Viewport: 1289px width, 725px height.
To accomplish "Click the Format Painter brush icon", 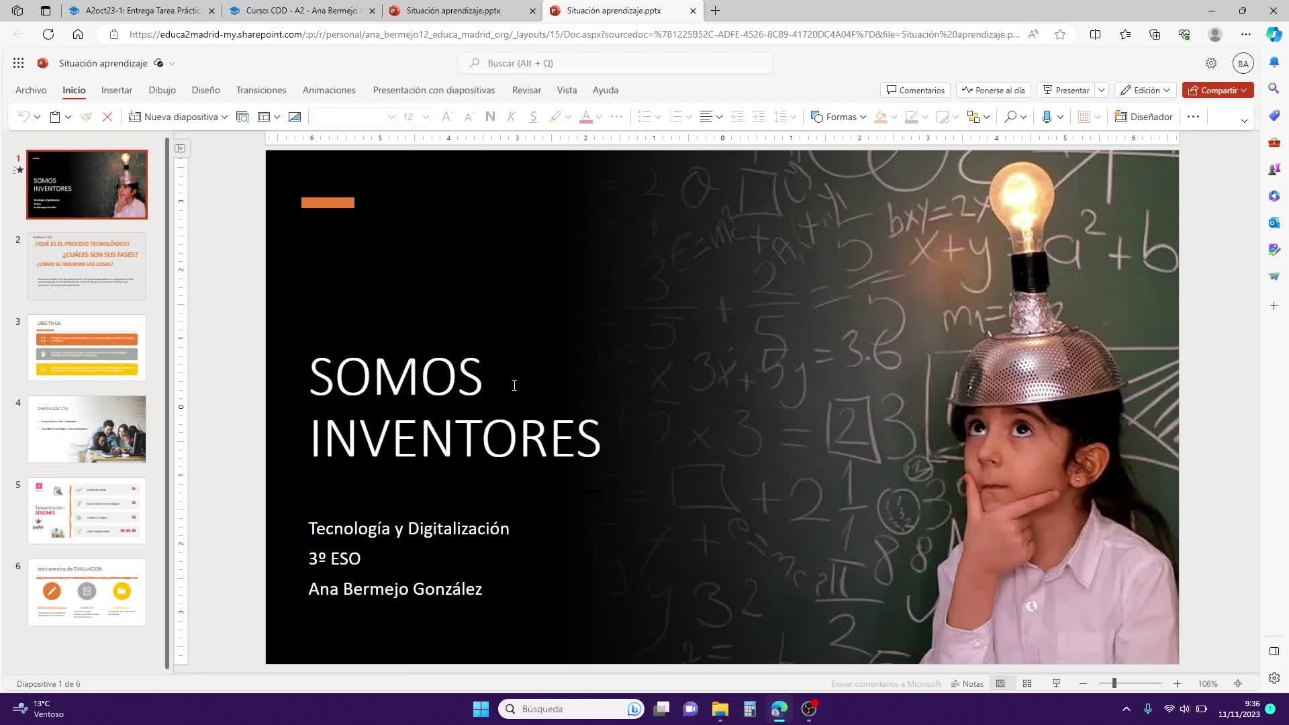I will (x=86, y=117).
